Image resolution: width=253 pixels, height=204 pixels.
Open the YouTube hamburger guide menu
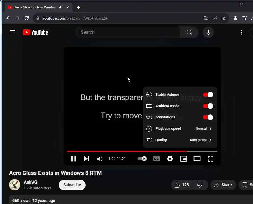pos(12,32)
